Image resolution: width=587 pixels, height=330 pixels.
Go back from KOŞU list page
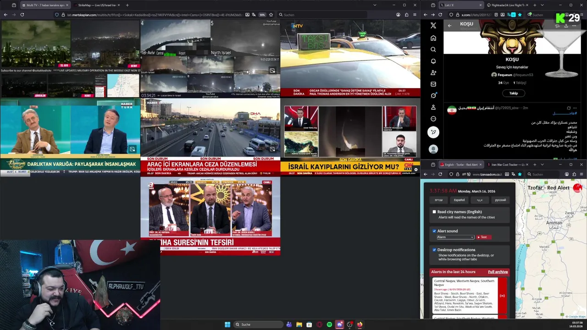(x=449, y=26)
